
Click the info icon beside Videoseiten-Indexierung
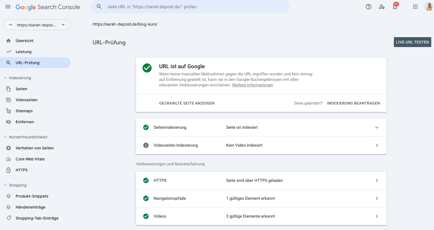click(x=146, y=145)
